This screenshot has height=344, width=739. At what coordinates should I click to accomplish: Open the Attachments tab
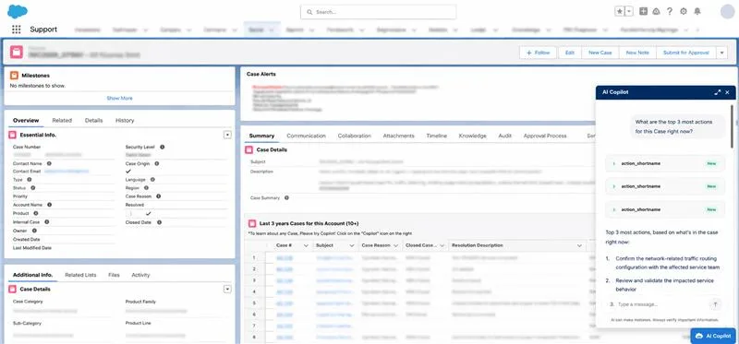point(399,136)
